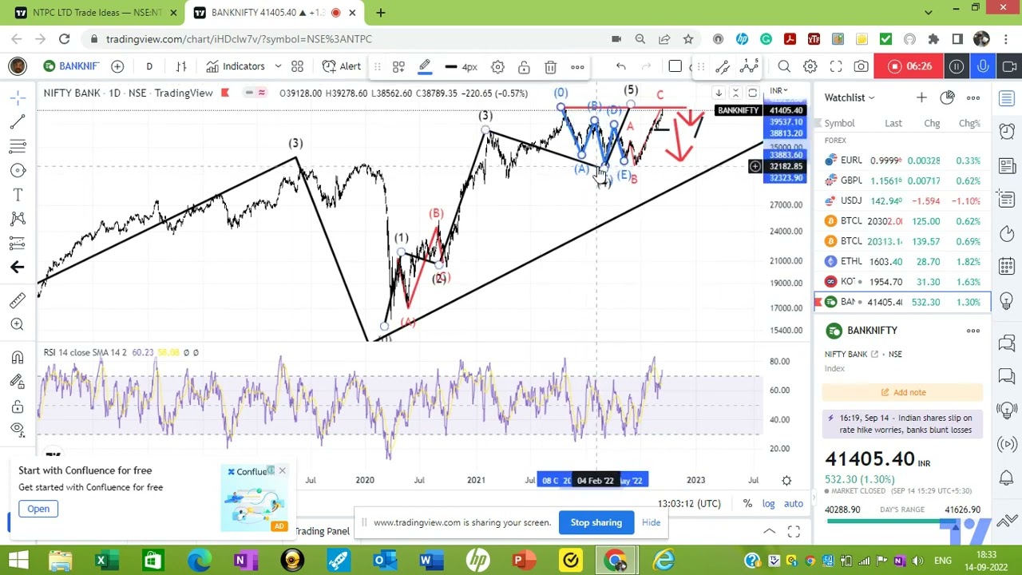Open the Fibonacci/Gann tools in left toolbar

point(18,146)
